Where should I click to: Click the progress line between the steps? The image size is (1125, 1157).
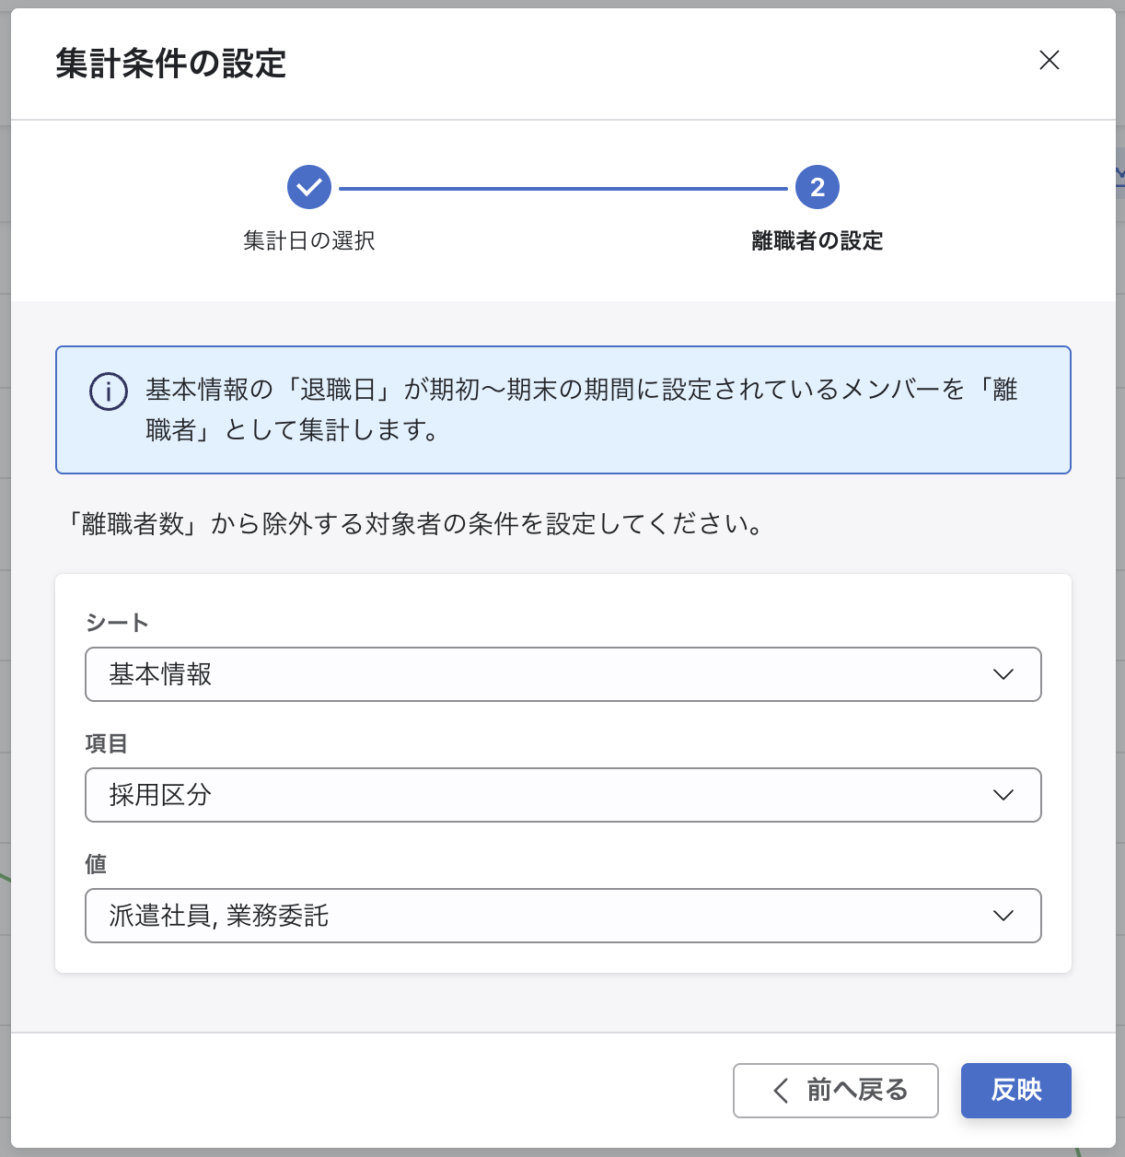[x=562, y=189]
